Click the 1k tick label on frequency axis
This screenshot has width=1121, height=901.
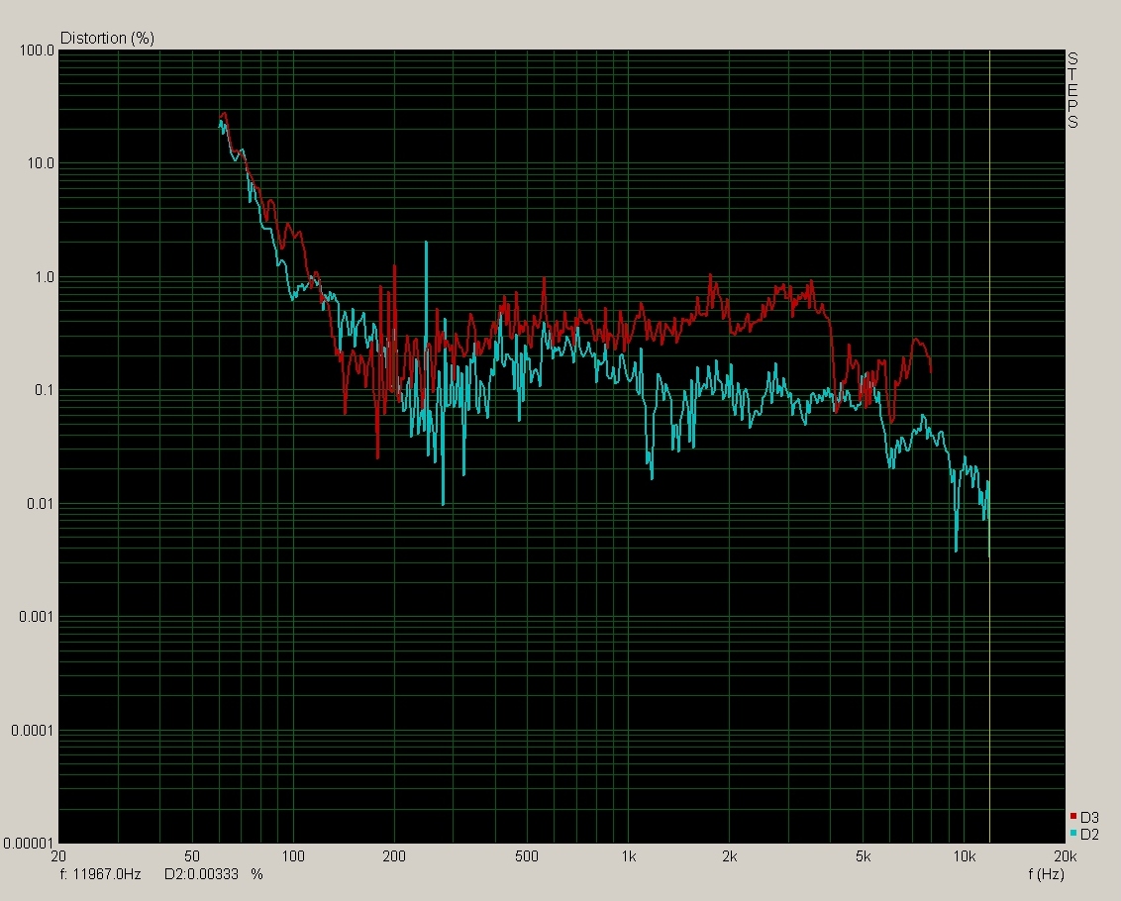(x=628, y=855)
